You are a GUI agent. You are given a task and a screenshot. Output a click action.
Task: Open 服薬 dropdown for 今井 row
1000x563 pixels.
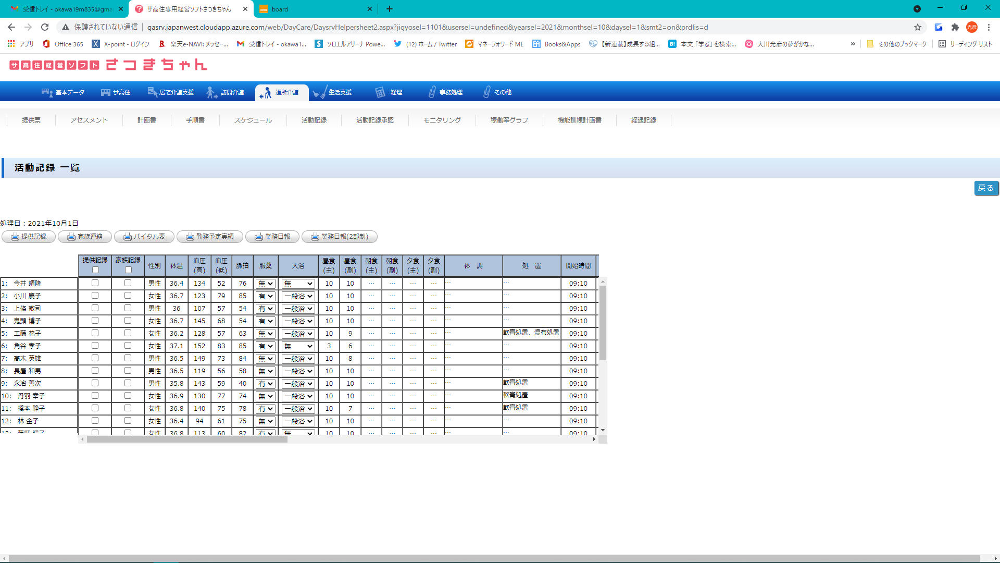pos(265,284)
